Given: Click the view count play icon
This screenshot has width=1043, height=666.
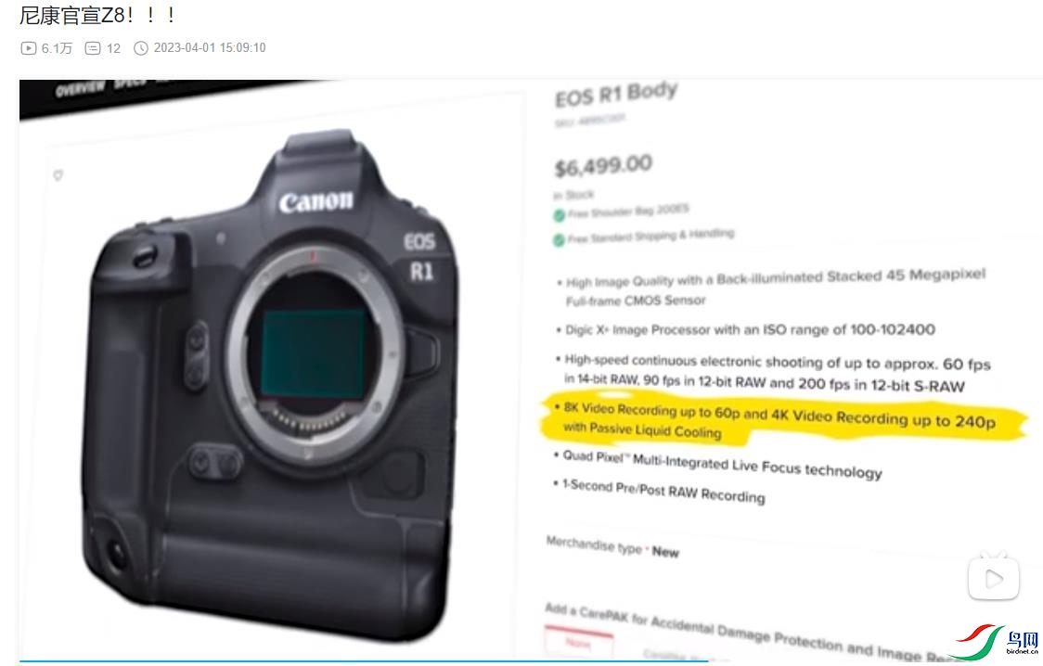Looking at the screenshot, I should (x=29, y=48).
